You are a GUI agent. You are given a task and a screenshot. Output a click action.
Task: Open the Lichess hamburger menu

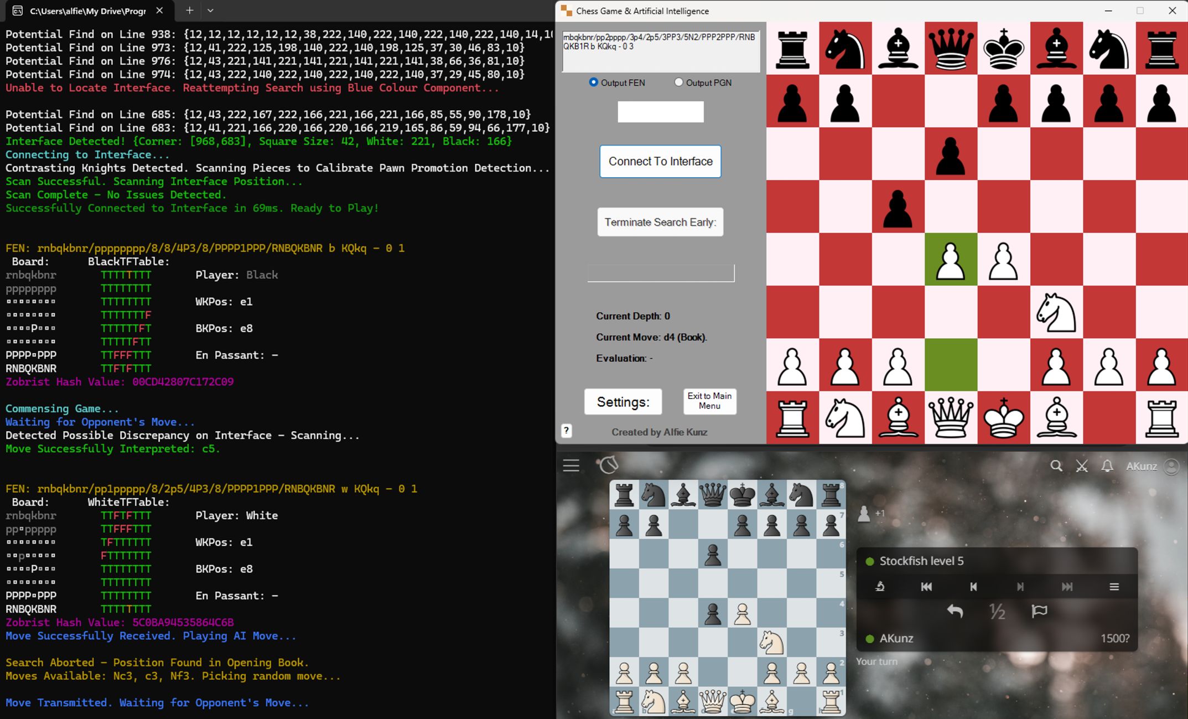click(571, 465)
